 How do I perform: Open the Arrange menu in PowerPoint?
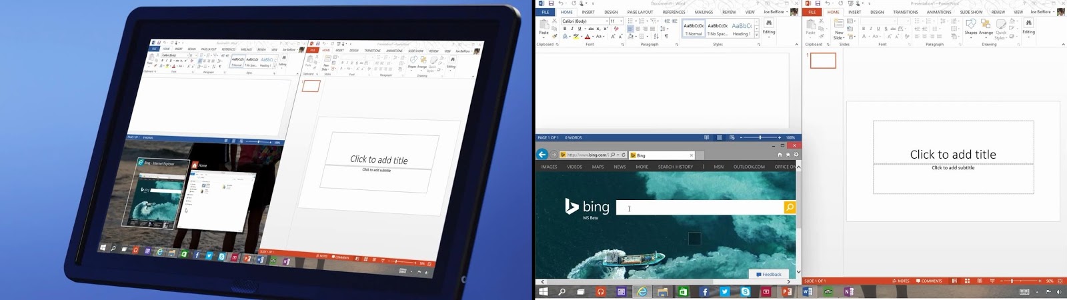(x=986, y=27)
